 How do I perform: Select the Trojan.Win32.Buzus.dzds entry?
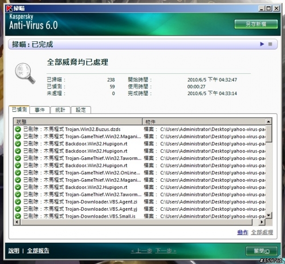[139, 129]
